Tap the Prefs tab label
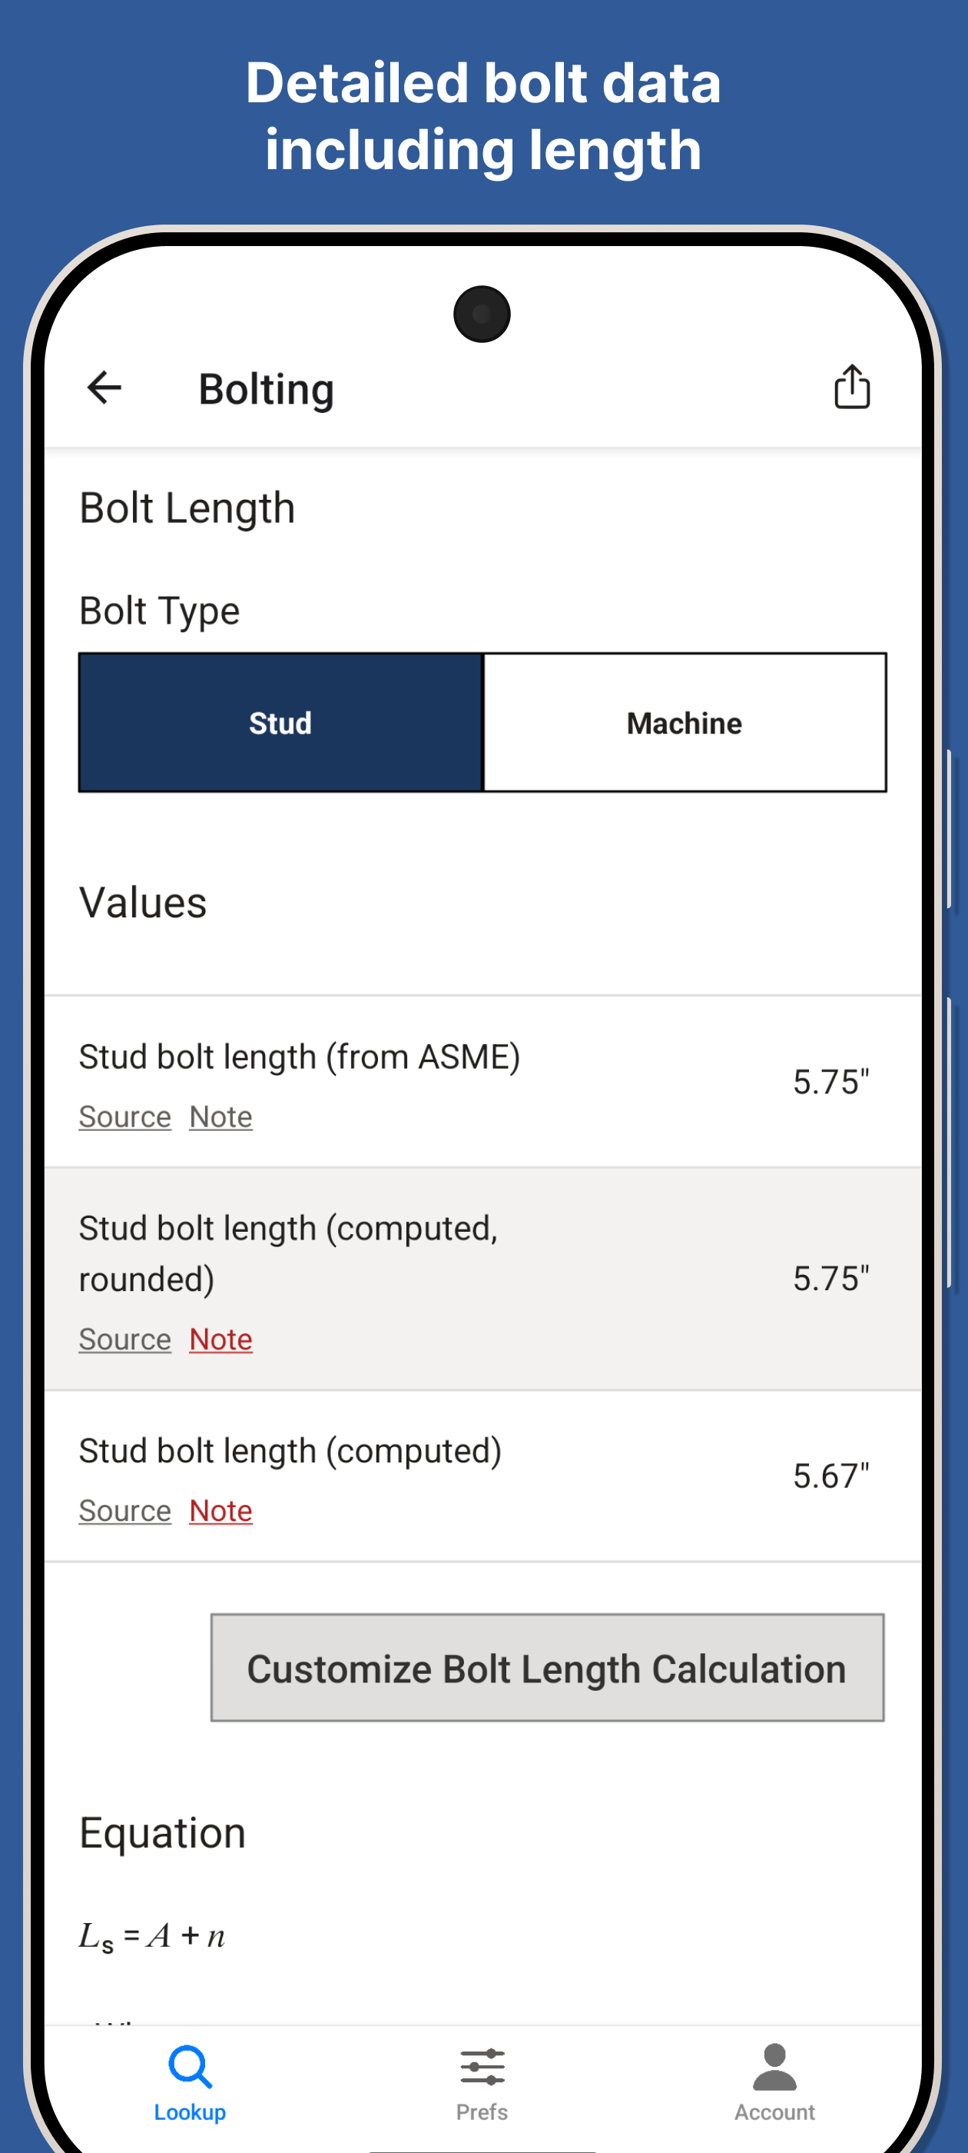 coord(482,2112)
